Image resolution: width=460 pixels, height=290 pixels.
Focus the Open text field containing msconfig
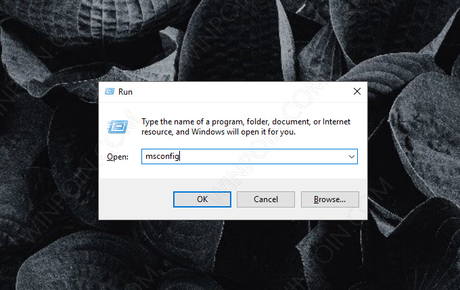[250, 157]
